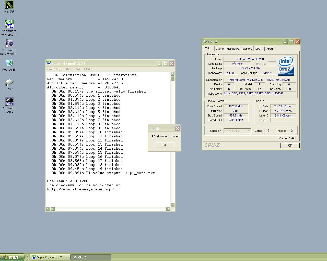Minimize the Super PI window

[x=160, y=63]
